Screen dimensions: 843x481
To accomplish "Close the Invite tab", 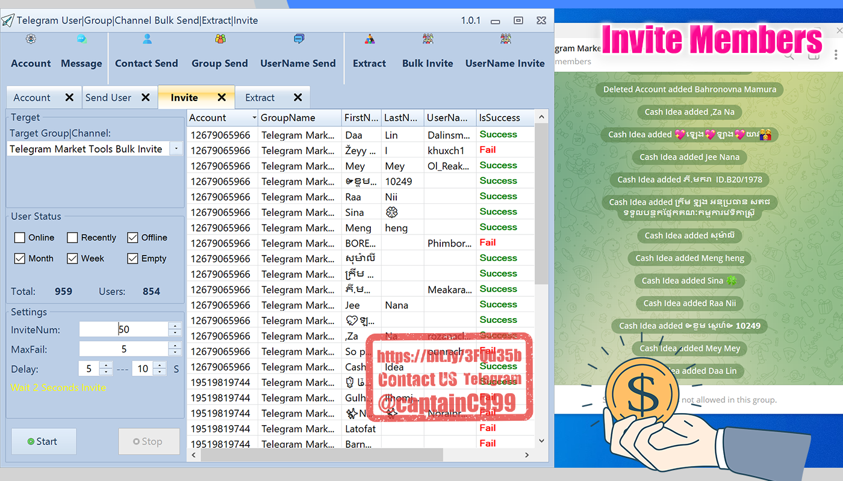I will click(x=222, y=97).
